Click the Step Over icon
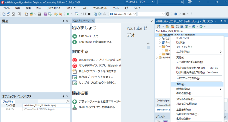Image resolution: width=228 pixels, height=122 pixels. (100, 14)
